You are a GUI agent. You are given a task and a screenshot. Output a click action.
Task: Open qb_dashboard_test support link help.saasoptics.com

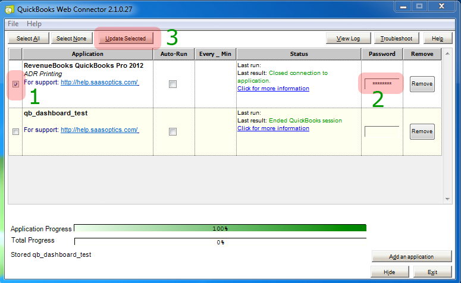coord(100,130)
